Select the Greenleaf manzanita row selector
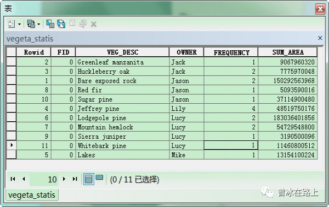The height and width of the screenshot is (207, 329). (12, 62)
